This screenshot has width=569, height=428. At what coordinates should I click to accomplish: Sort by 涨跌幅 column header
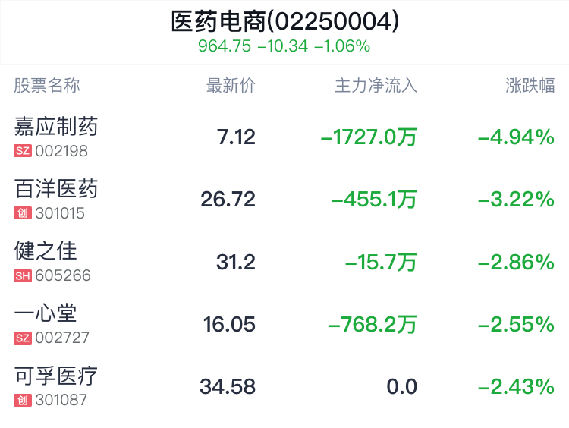[530, 86]
